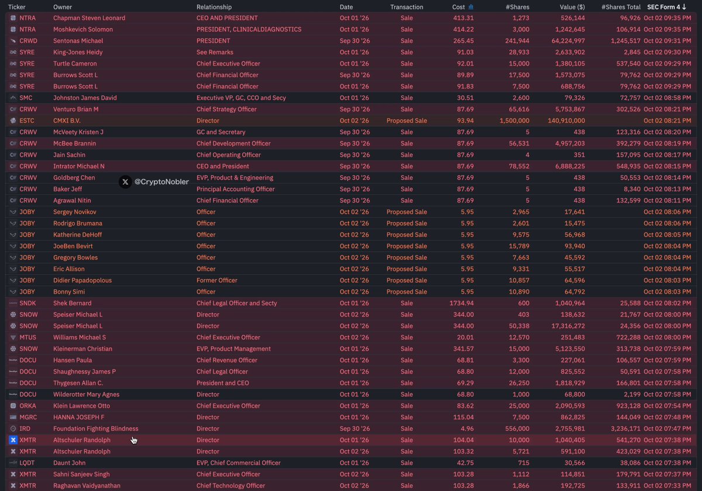Viewport: 702px width, 491px height.
Task: Open owner Thygesen Allan C. link
Action: click(x=78, y=383)
